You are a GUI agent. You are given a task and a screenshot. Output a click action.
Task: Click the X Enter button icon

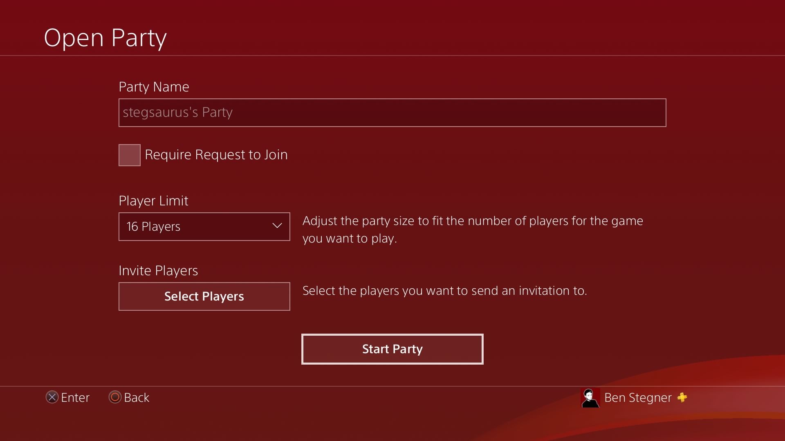coord(52,397)
